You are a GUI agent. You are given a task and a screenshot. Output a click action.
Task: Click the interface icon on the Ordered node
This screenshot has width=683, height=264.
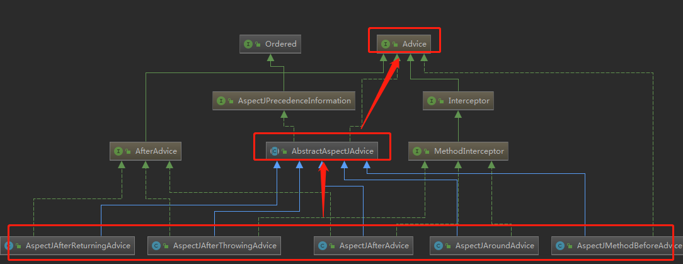tap(248, 44)
